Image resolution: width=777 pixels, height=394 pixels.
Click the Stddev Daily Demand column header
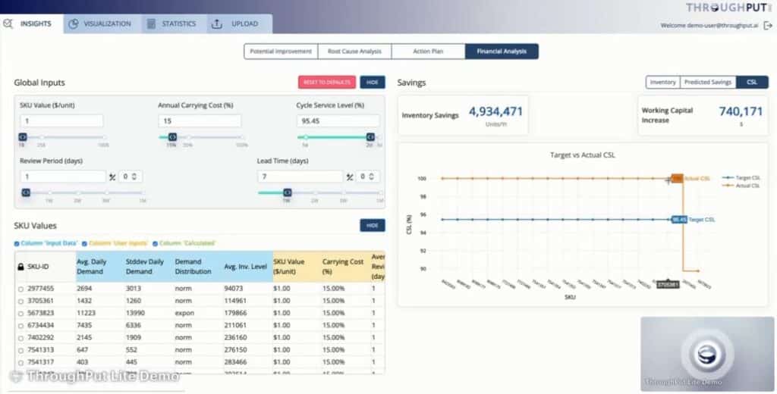(x=149, y=266)
